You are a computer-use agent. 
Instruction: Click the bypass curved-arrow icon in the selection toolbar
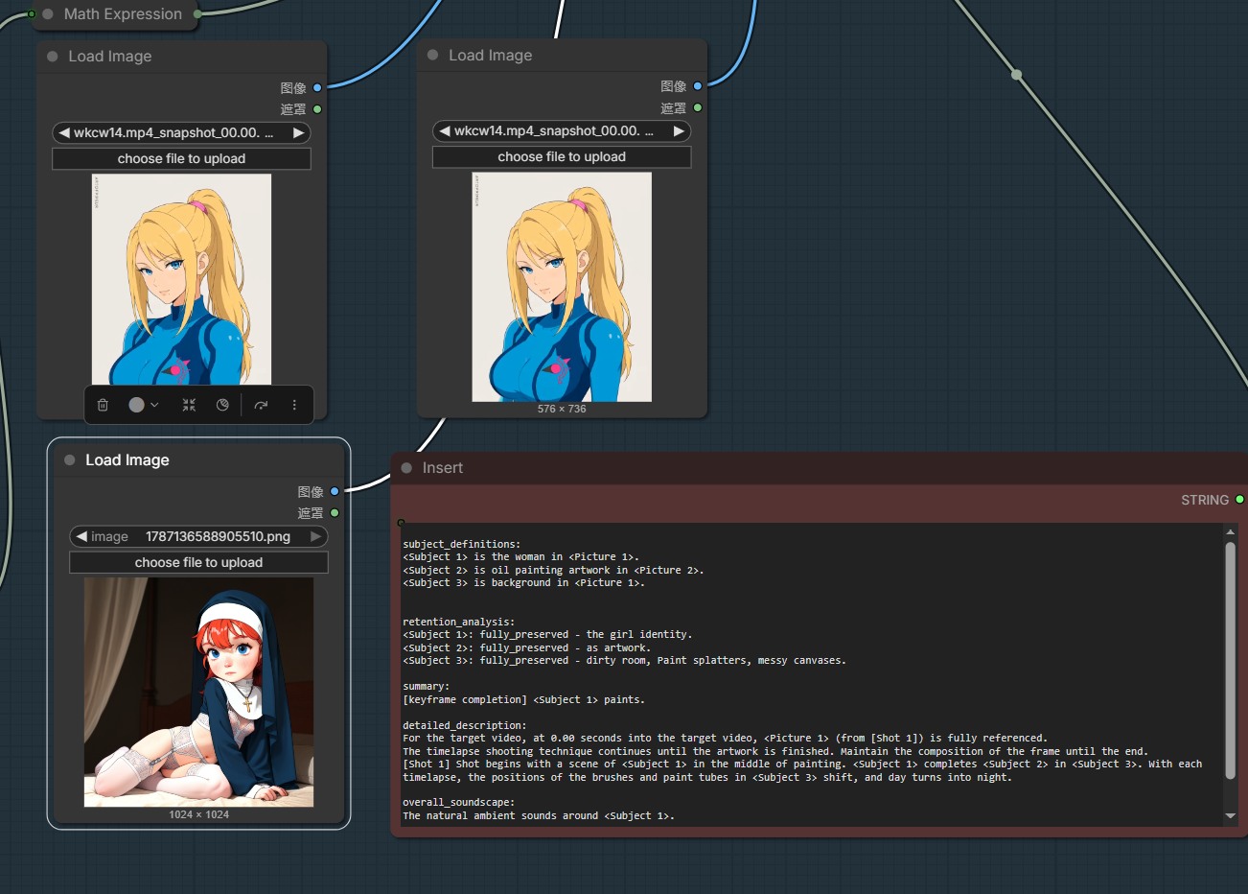click(x=261, y=405)
